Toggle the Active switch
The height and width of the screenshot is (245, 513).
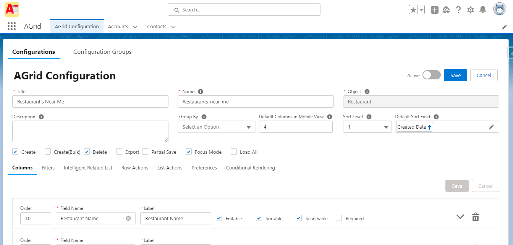[x=432, y=75]
